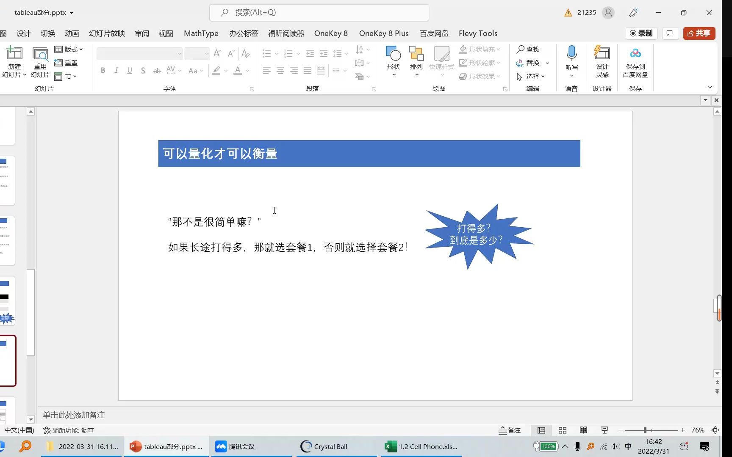Open Design Ideas (设计灵感)
The image size is (732, 457).
pos(602,61)
